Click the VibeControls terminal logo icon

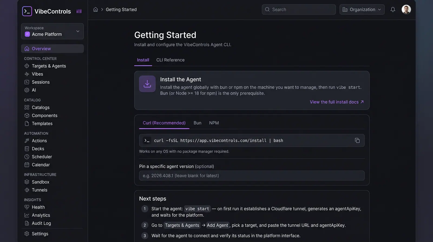coord(27,11)
